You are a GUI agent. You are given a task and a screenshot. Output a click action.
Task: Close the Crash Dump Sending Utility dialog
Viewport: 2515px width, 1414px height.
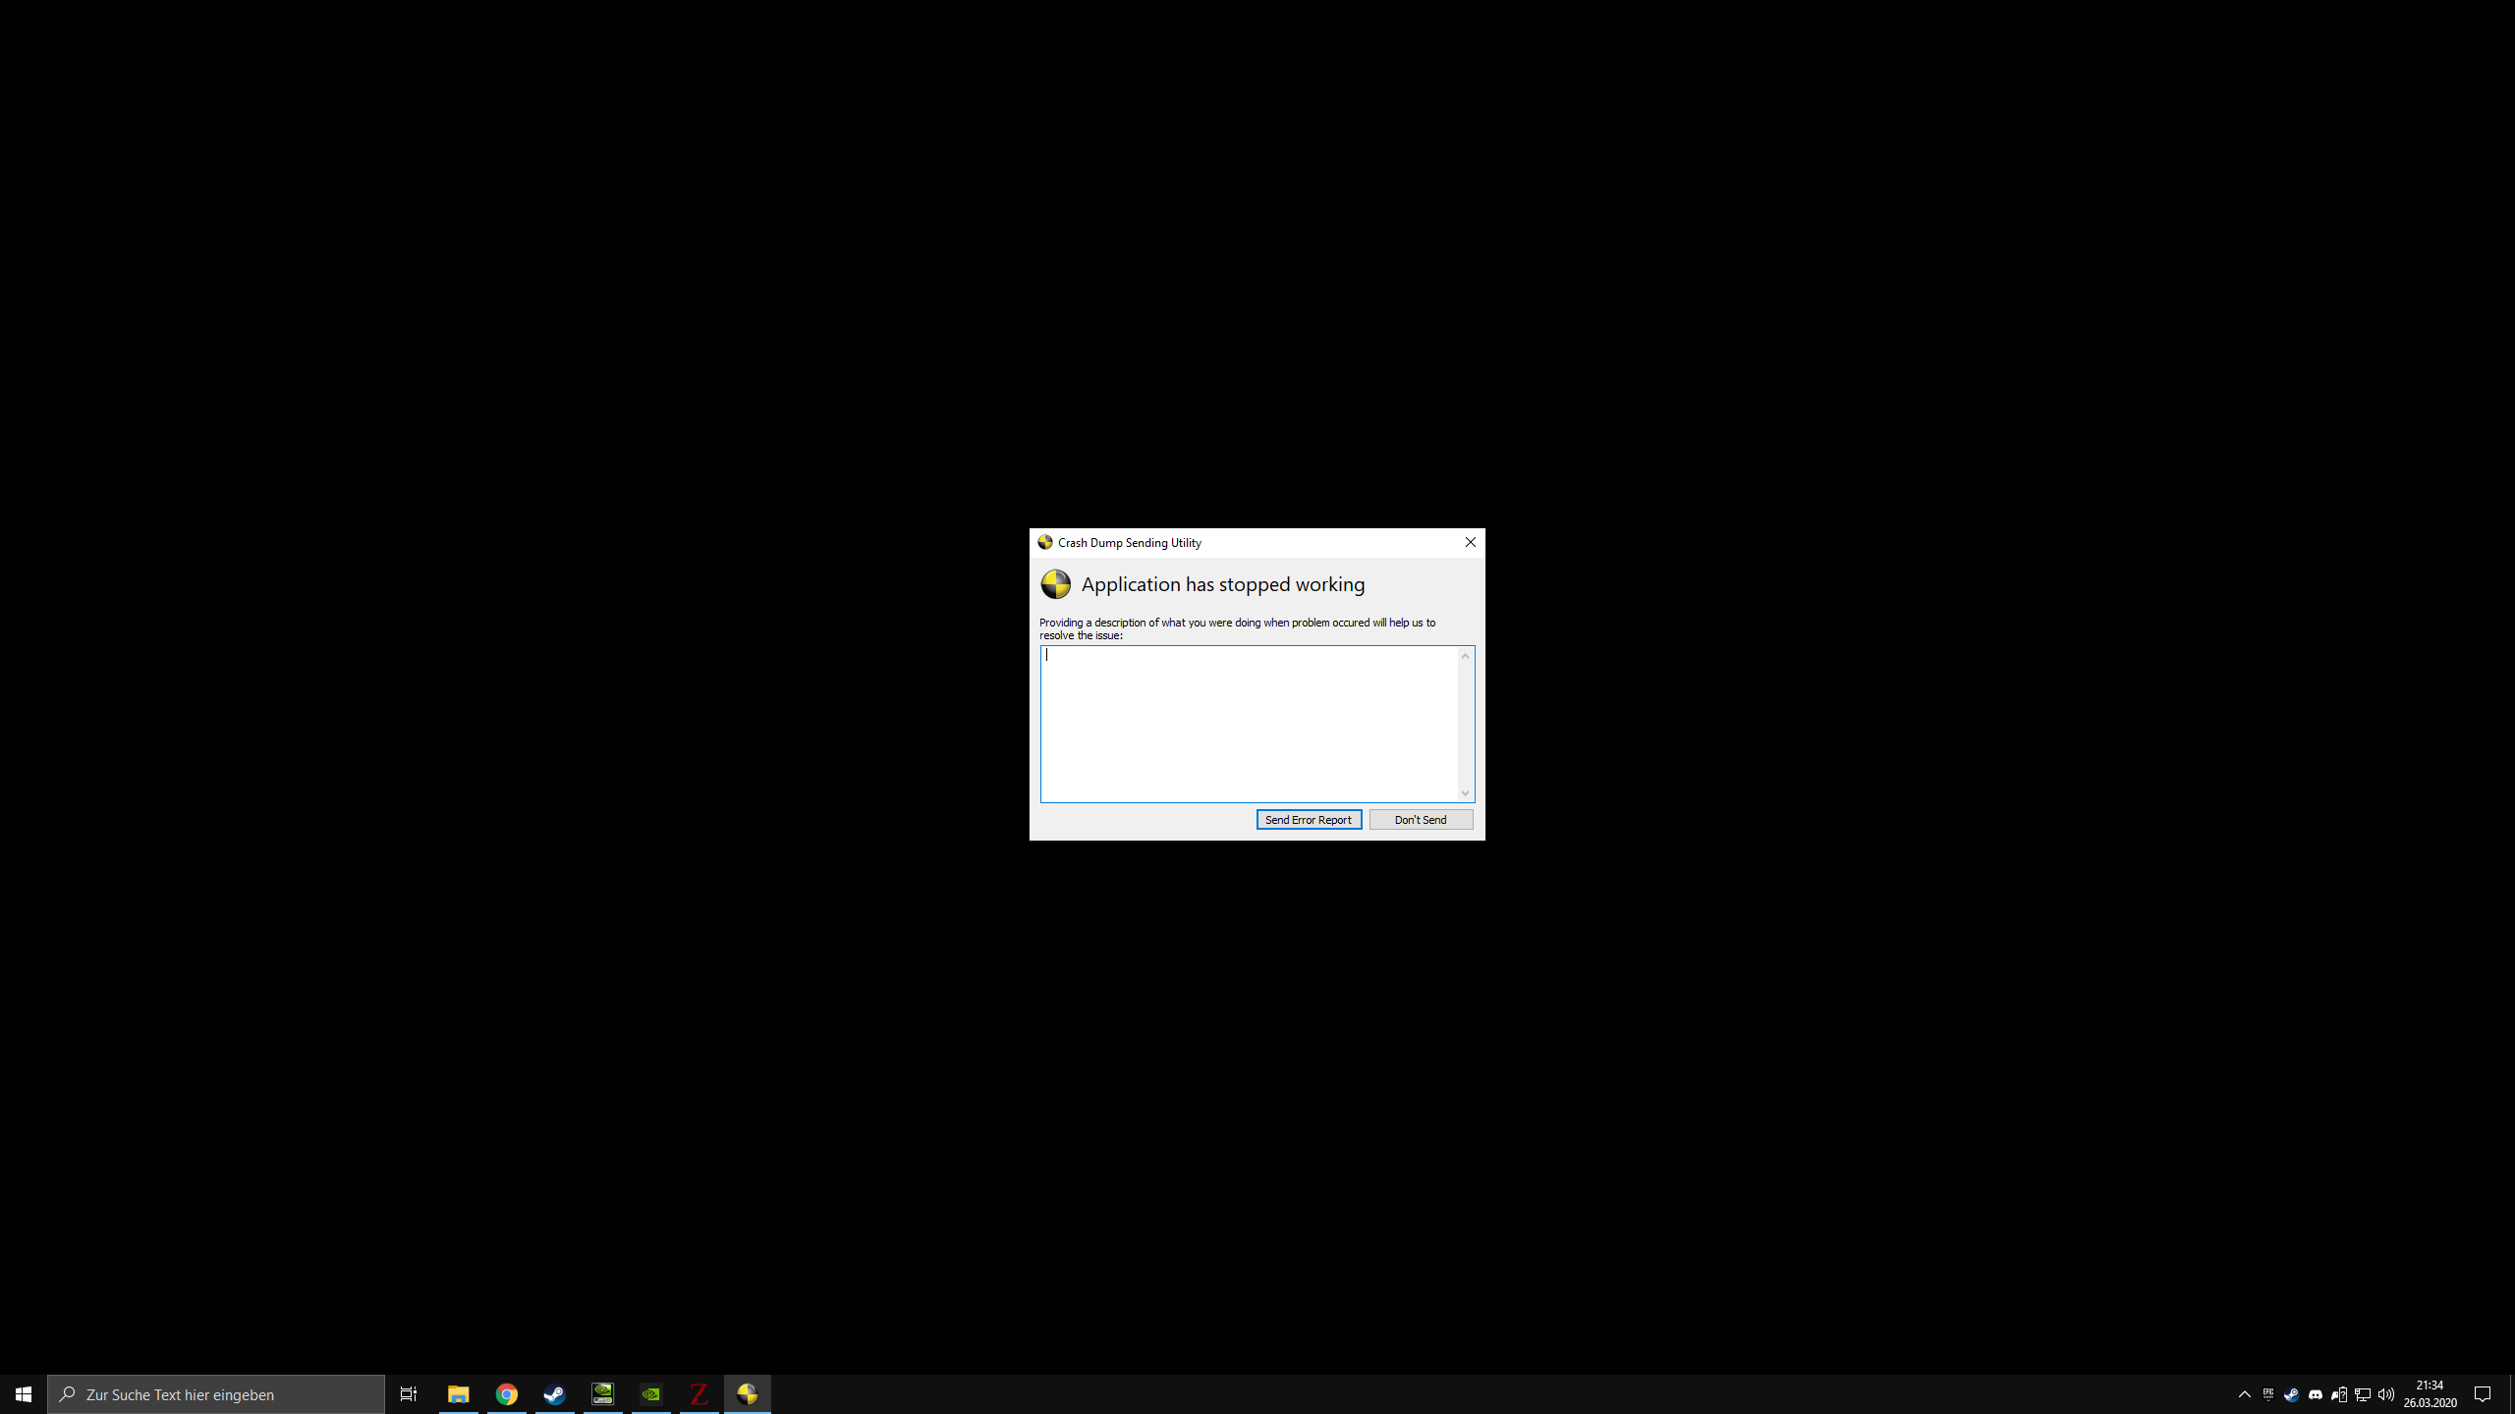(x=1470, y=542)
